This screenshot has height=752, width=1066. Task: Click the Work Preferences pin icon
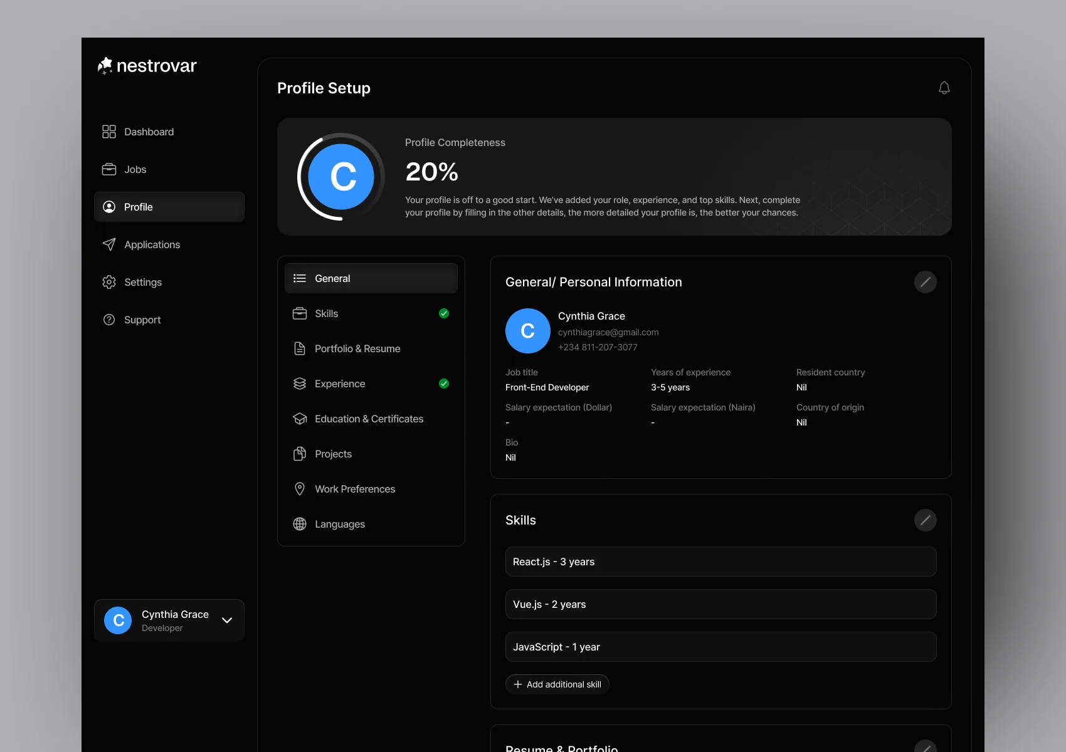[x=300, y=489]
